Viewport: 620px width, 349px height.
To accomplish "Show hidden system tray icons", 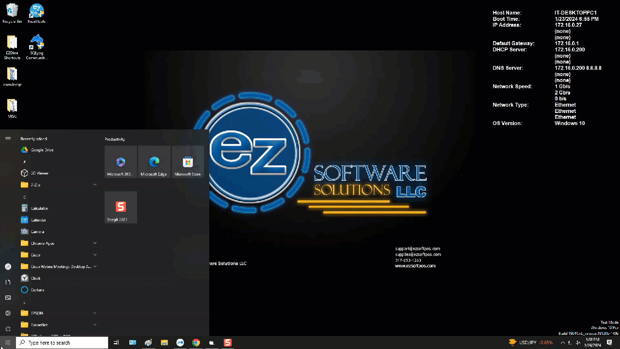I will [562, 343].
